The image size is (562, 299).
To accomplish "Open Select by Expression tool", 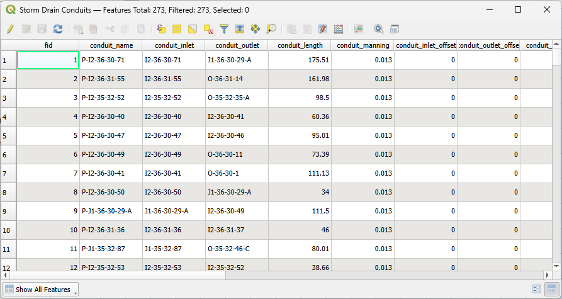I will click(x=161, y=29).
